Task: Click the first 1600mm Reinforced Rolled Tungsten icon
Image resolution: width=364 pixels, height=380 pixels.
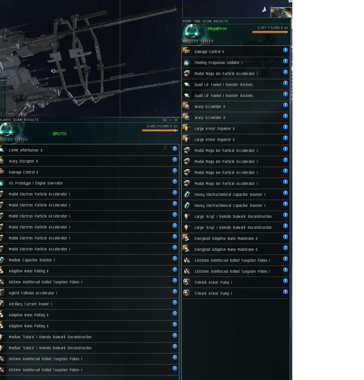Action: [x=187, y=260]
